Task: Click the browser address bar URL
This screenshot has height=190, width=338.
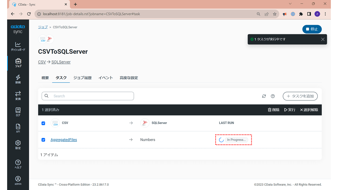Action: [x=91, y=14]
